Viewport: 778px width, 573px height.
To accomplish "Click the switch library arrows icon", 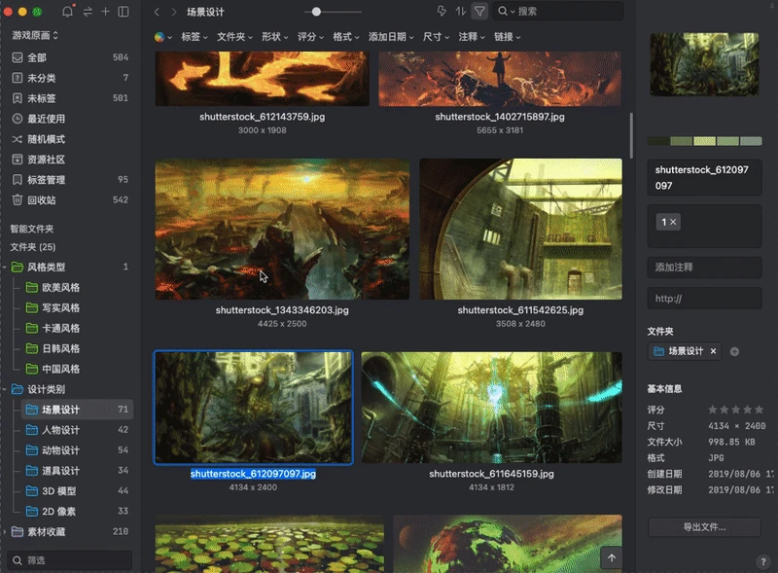I will 88,12.
